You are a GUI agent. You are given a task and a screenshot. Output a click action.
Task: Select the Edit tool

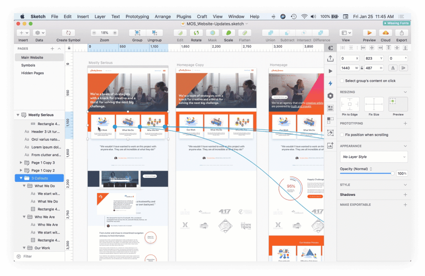[180, 33]
